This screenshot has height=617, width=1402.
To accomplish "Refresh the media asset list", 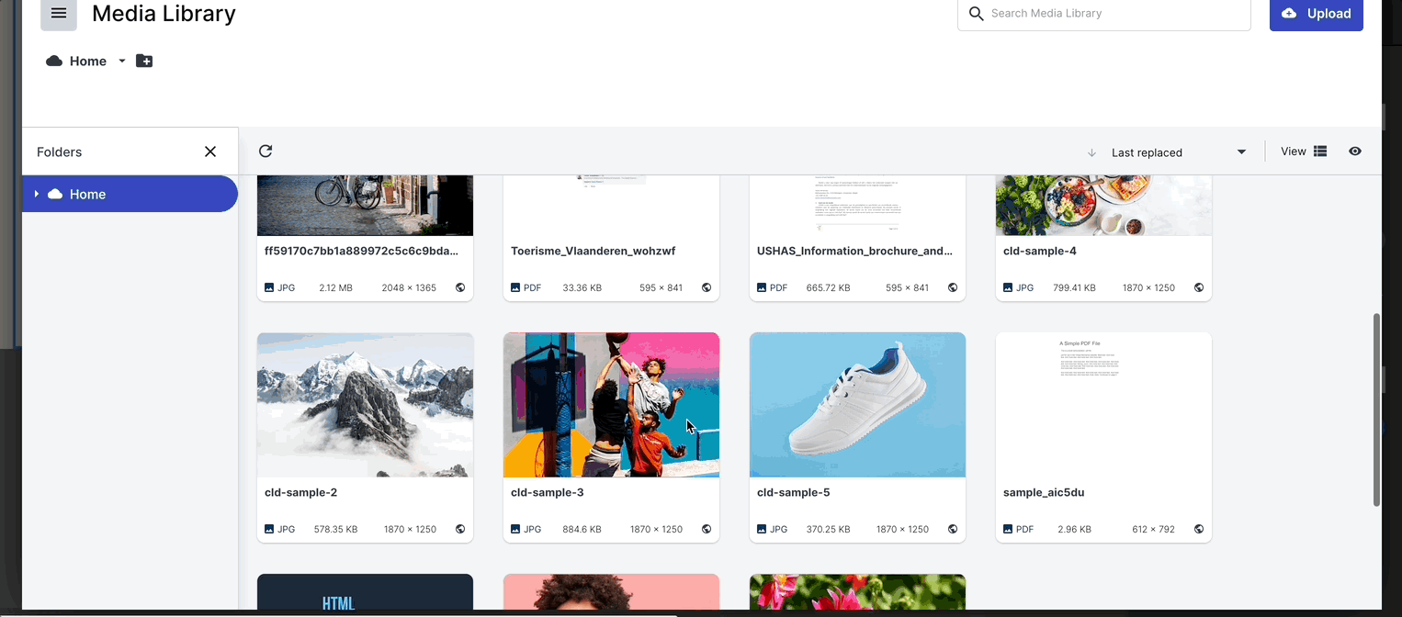I will coord(266,151).
